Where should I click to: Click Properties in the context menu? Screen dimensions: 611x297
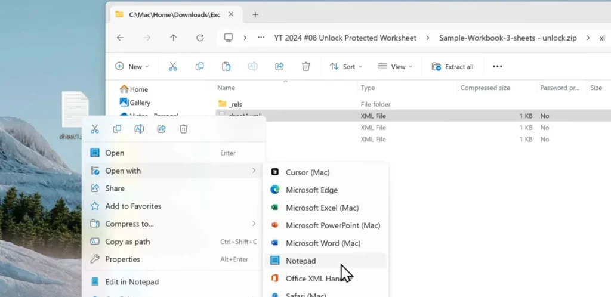[174, 259]
